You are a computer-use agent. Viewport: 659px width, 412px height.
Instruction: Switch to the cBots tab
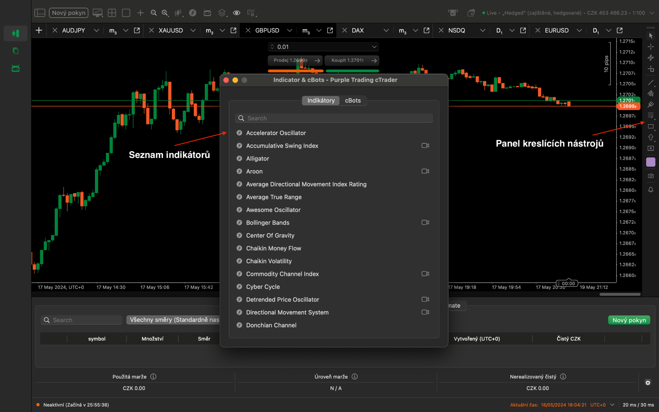(353, 100)
